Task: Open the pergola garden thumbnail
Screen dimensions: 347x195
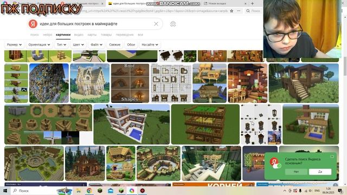Action: 211,163
